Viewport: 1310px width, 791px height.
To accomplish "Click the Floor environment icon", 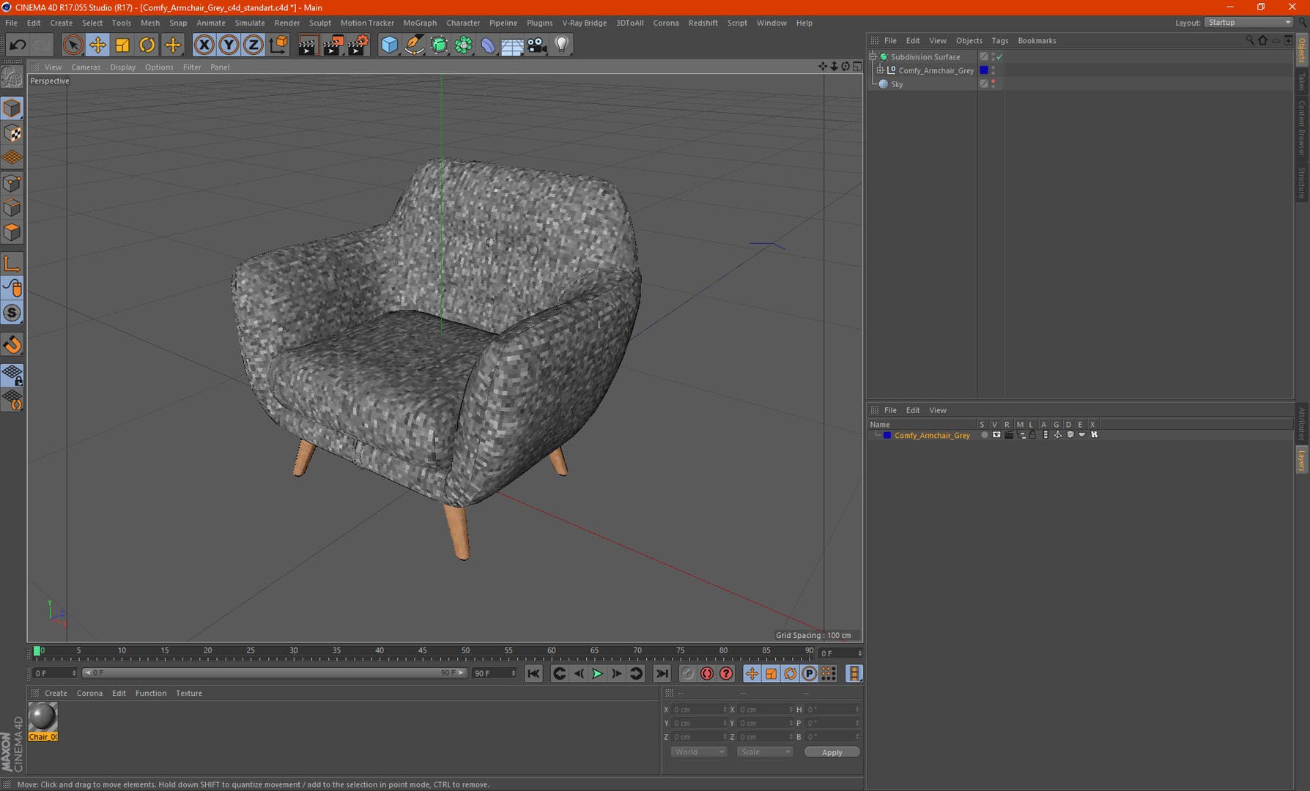I will click(512, 45).
